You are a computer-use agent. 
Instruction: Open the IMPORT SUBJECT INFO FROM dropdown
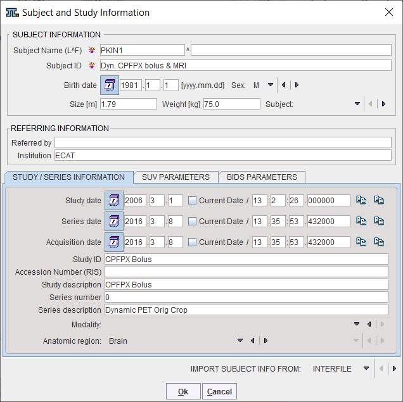tap(366, 368)
